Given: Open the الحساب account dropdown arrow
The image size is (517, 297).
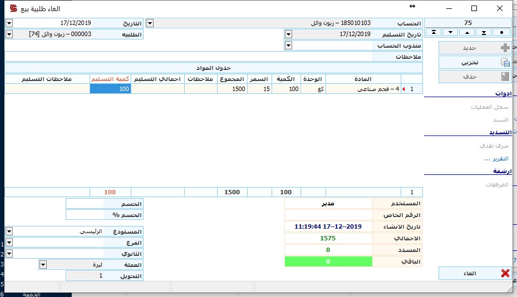Looking at the screenshot, I should coord(150,23).
